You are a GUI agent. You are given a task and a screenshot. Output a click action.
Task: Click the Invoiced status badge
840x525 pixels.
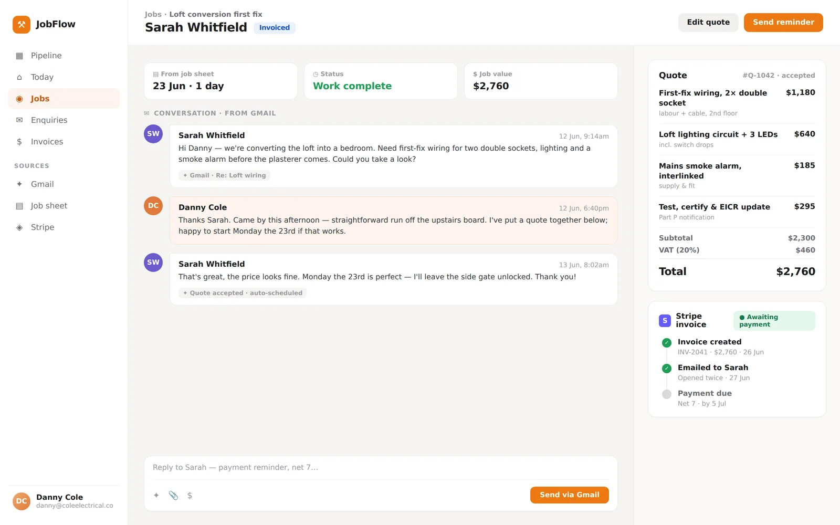coord(275,28)
